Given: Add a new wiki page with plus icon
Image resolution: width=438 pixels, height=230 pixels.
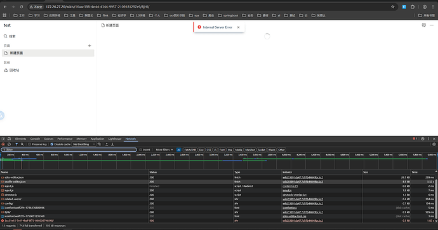Looking at the screenshot, I should point(90,46).
